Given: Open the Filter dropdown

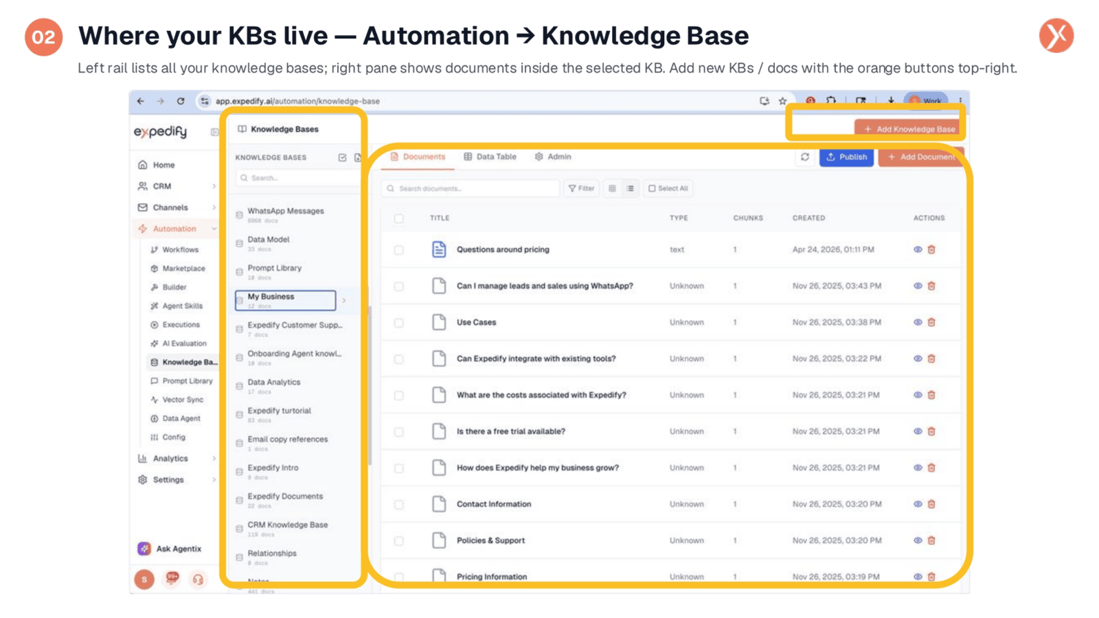Looking at the screenshot, I should pos(581,188).
